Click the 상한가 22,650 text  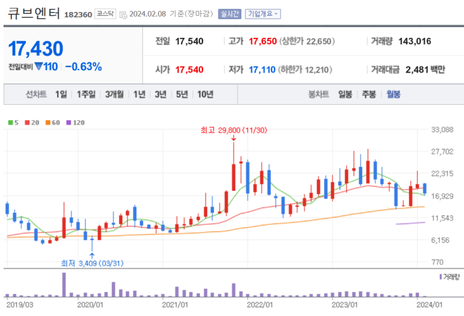(307, 41)
